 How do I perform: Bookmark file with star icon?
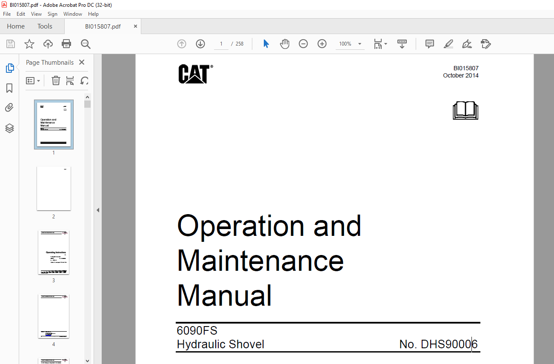pos(29,44)
